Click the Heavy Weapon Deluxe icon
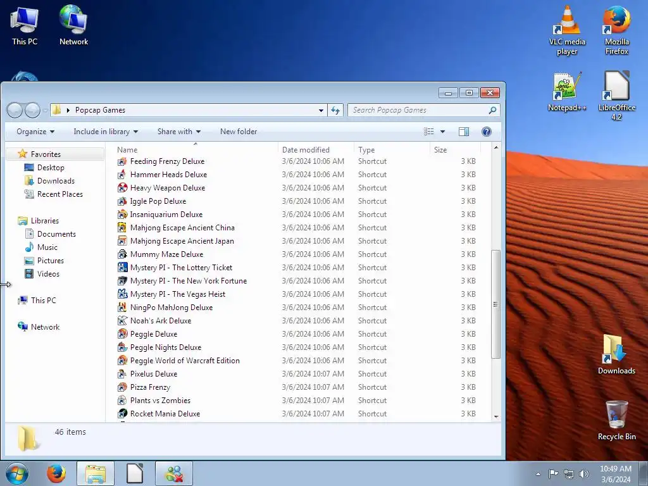This screenshot has height=486, width=648. (x=122, y=188)
